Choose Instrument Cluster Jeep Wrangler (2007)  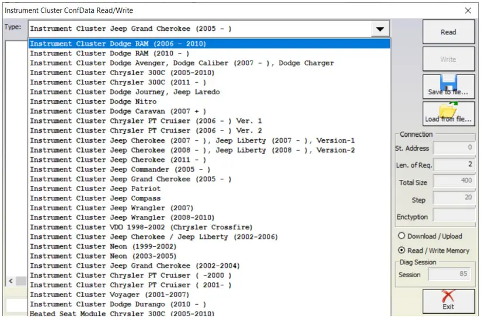[x=111, y=208]
